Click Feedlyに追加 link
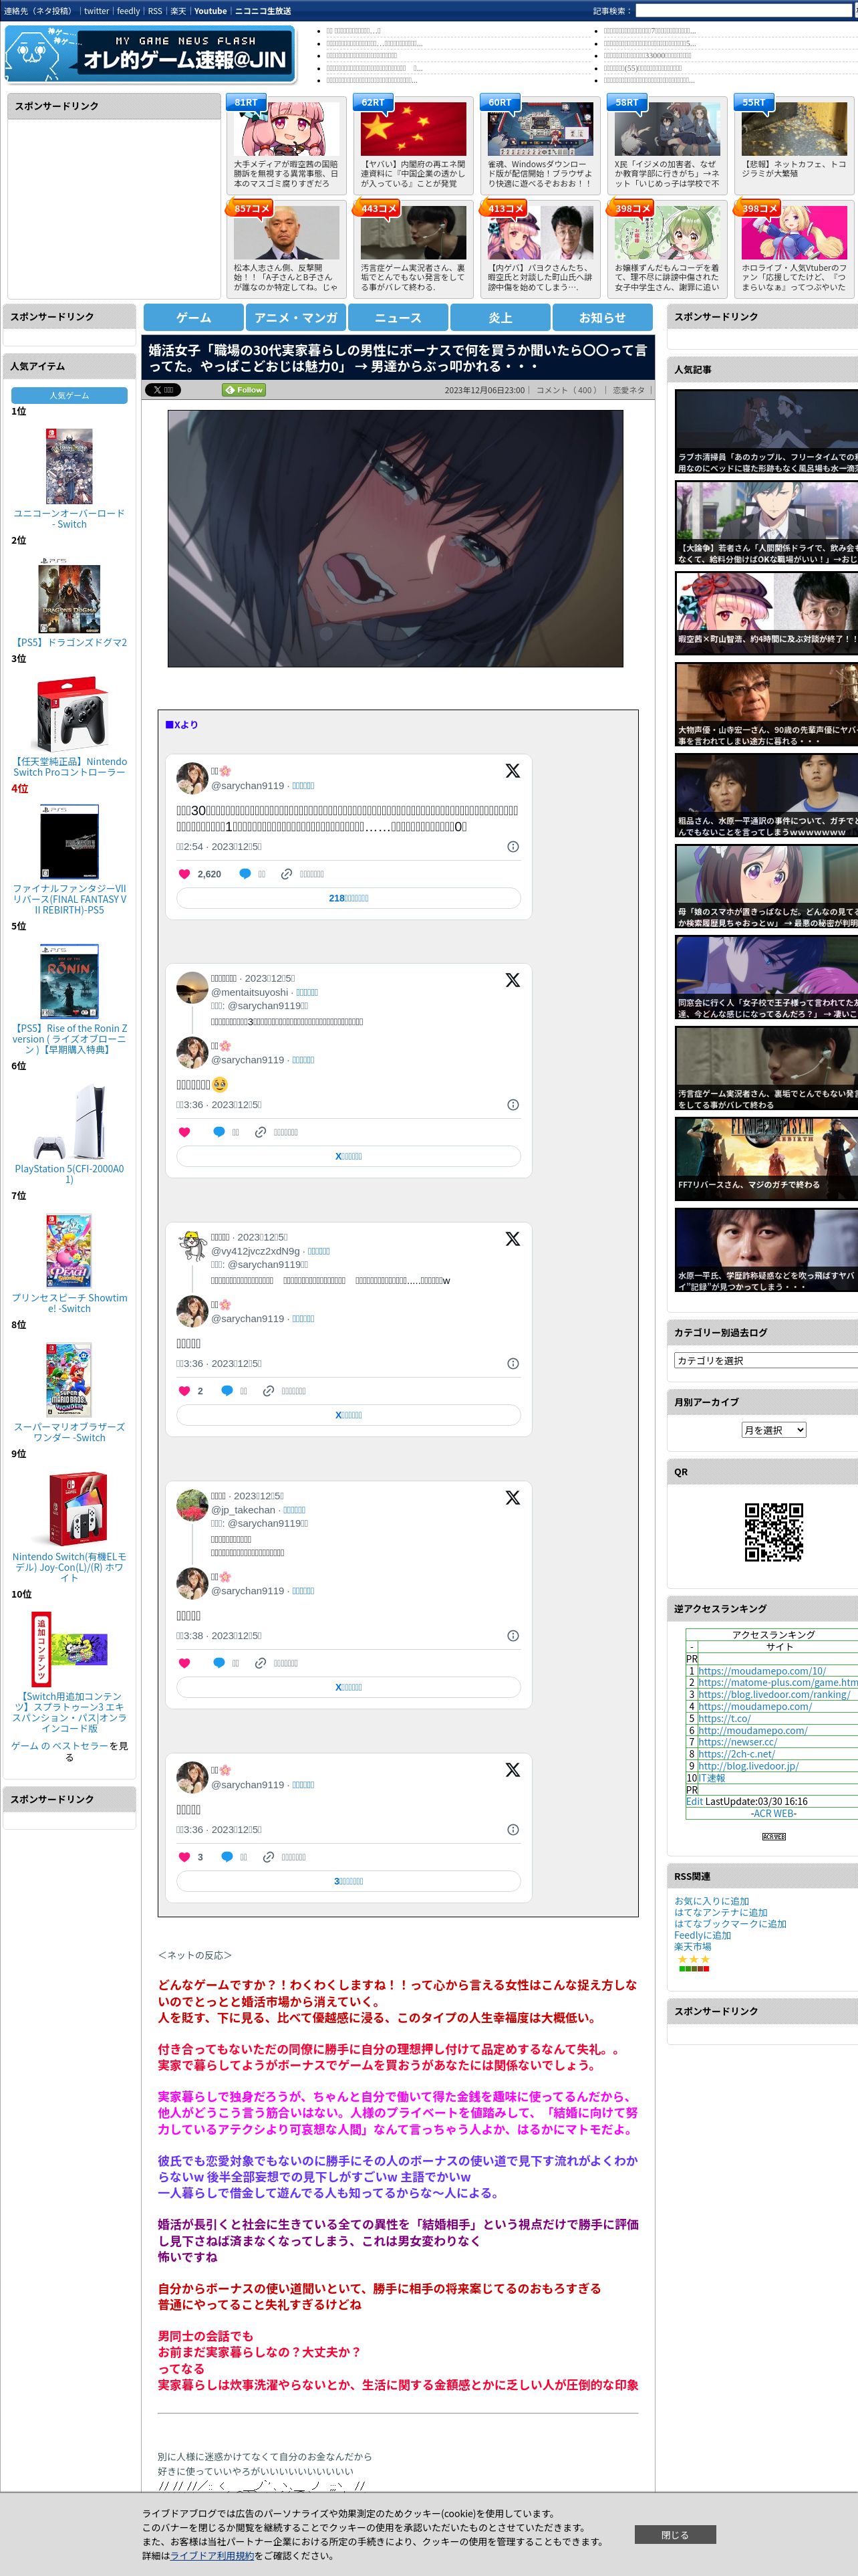 coord(702,1935)
